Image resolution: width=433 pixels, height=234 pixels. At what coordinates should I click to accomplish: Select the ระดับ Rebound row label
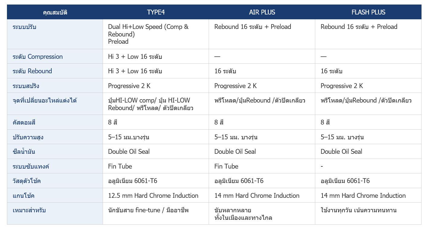point(32,71)
